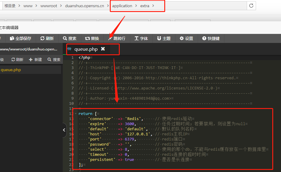Go to the wwwroot breadcrumb folder
Viewport: 281px width, 172px height.
click(x=49, y=6)
